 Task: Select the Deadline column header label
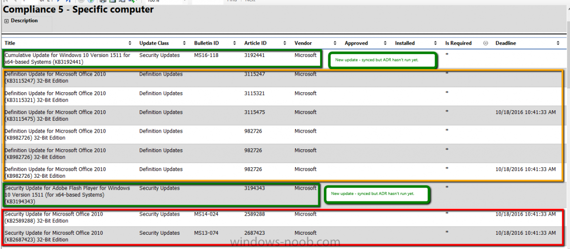point(506,43)
